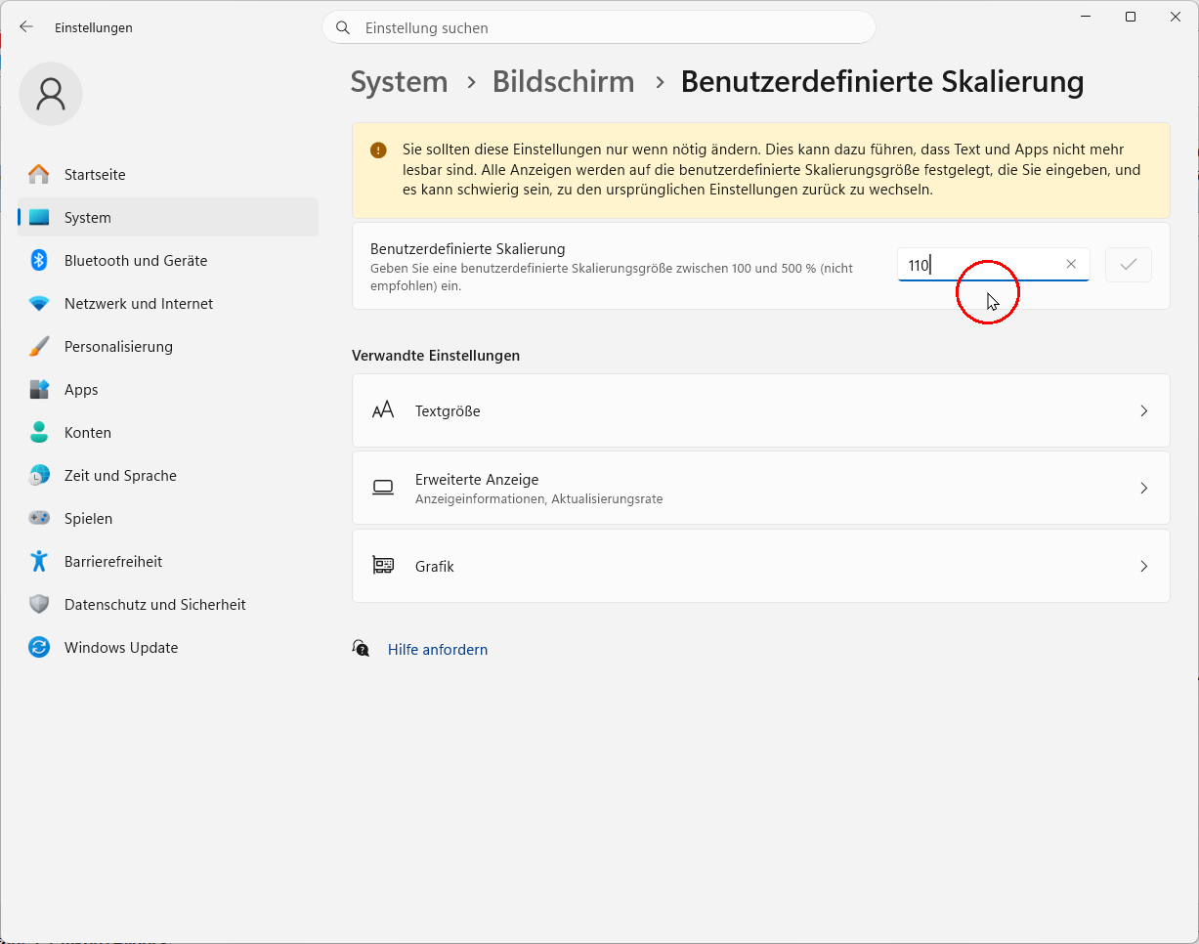This screenshot has height=944, width=1199.
Task: Open Grafik via its chevron
Action: point(1143,566)
